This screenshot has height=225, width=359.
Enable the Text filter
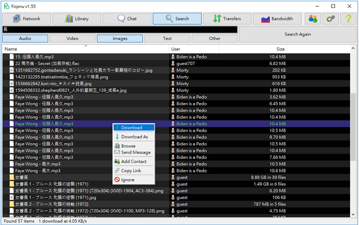[167, 38]
